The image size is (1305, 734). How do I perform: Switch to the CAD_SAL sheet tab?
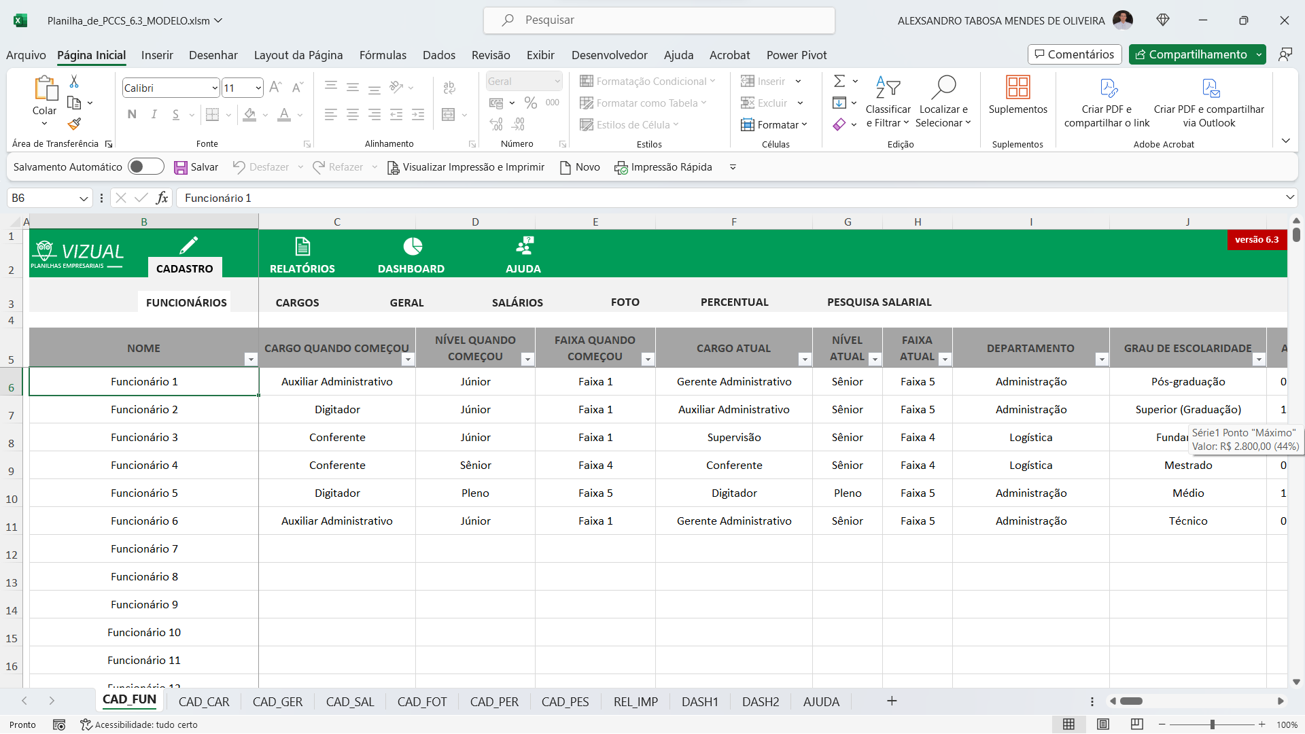(x=350, y=702)
